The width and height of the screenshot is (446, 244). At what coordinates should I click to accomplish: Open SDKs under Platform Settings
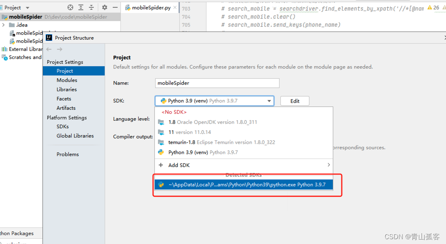click(x=63, y=127)
